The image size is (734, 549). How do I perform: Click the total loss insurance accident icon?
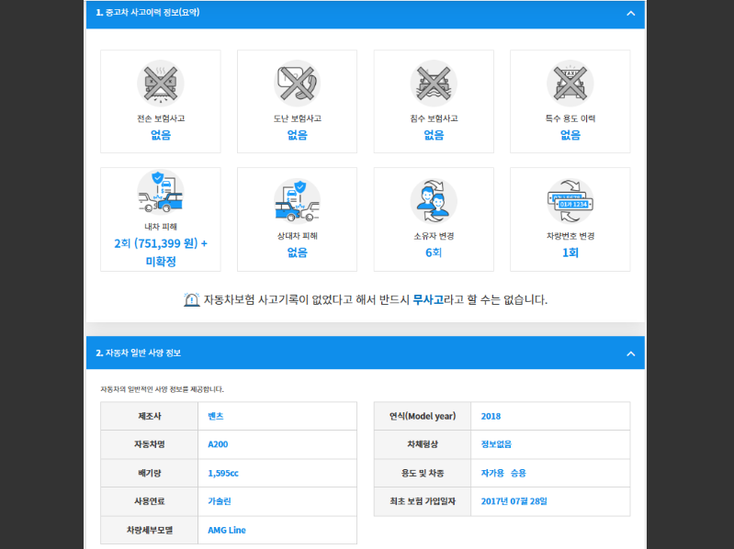160,83
